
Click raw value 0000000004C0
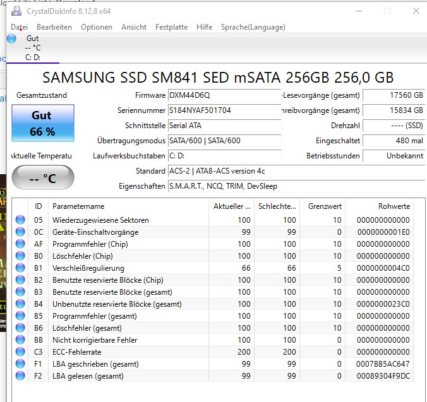(x=383, y=268)
